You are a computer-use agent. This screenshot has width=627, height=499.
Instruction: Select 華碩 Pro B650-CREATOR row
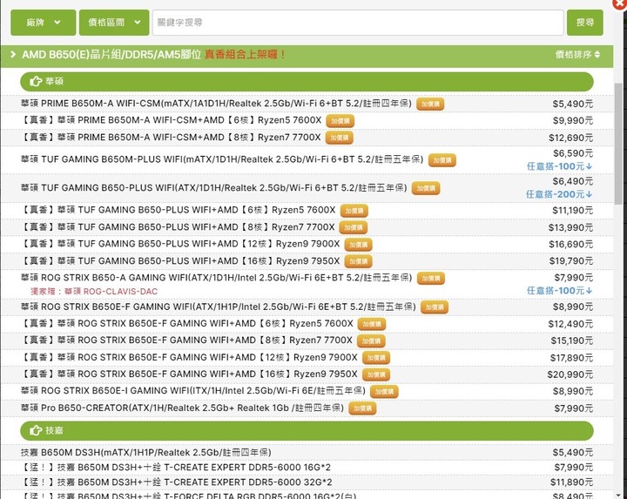point(307,408)
